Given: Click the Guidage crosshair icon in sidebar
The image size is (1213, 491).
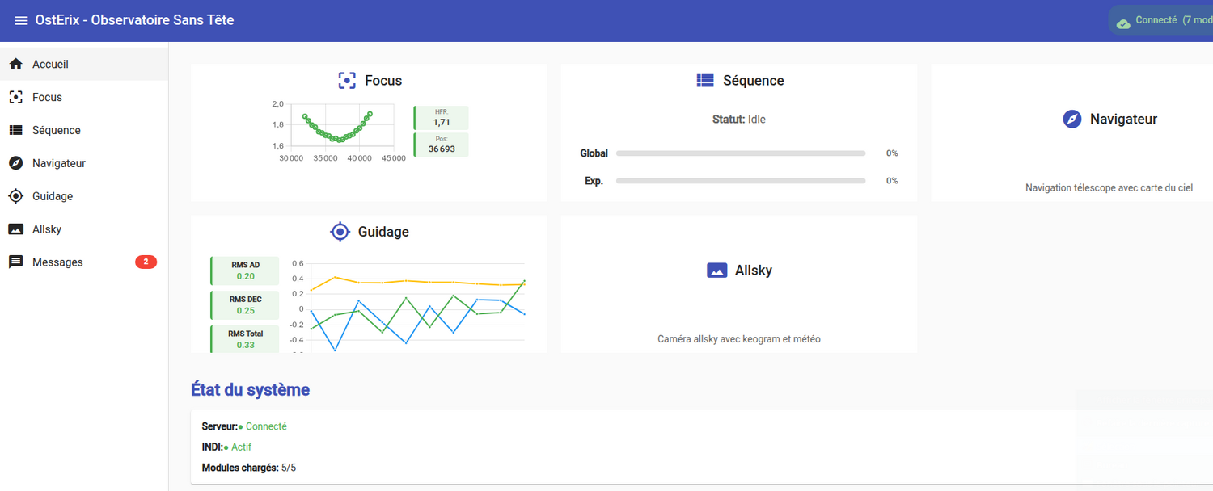Looking at the screenshot, I should 15,196.
